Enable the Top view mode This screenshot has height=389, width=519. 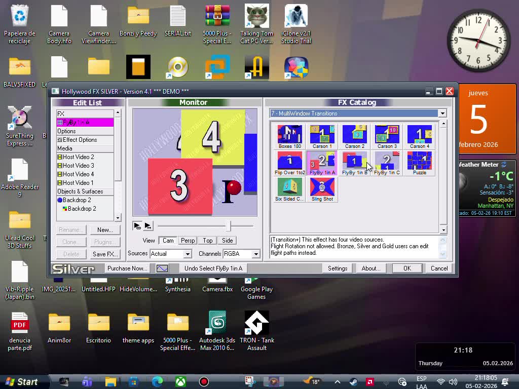[208, 241]
